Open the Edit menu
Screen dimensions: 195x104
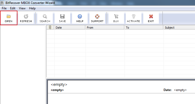click(x=13, y=8)
